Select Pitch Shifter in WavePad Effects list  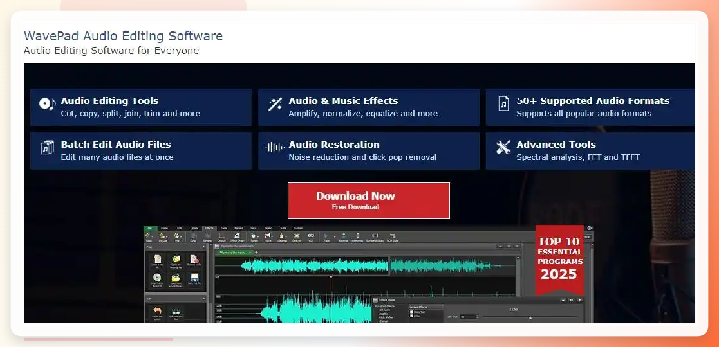[x=386, y=317]
